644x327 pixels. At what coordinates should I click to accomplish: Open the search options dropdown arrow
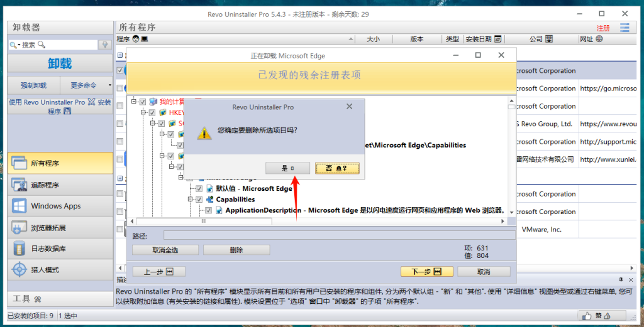tap(19, 45)
